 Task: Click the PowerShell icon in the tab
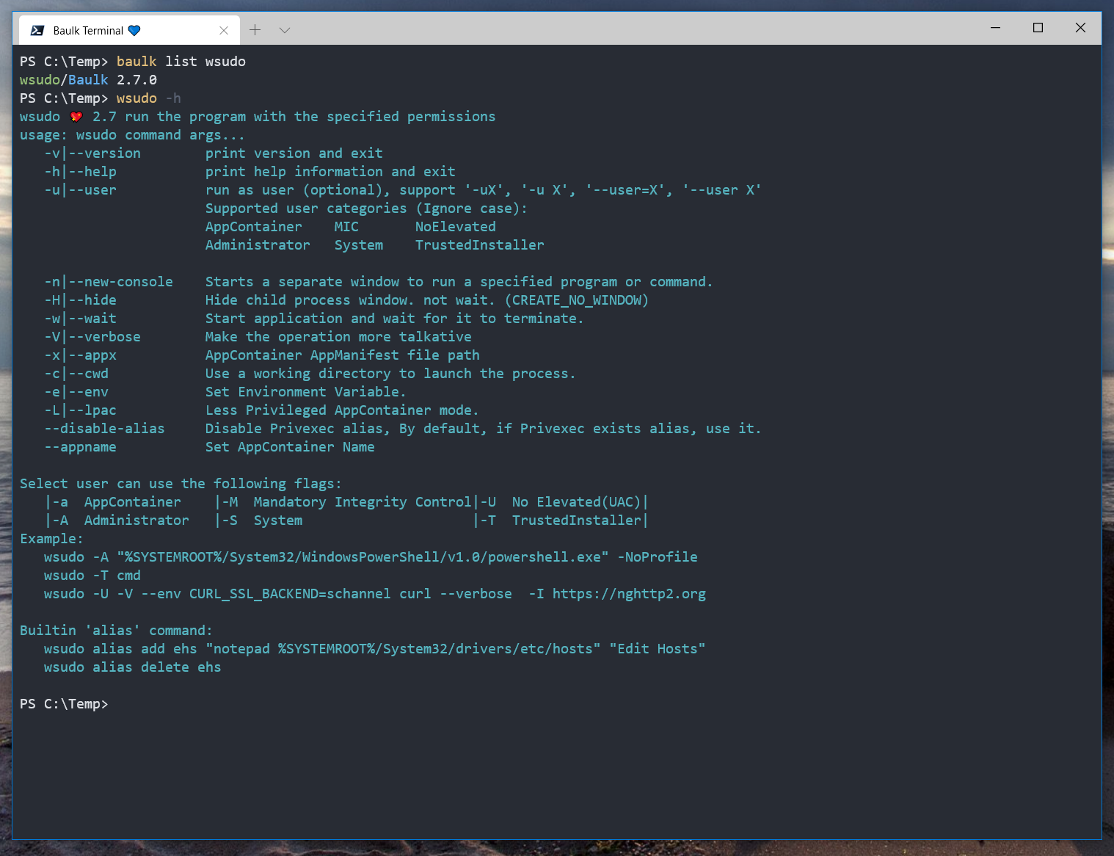pyautogui.click(x=37, y=30)
